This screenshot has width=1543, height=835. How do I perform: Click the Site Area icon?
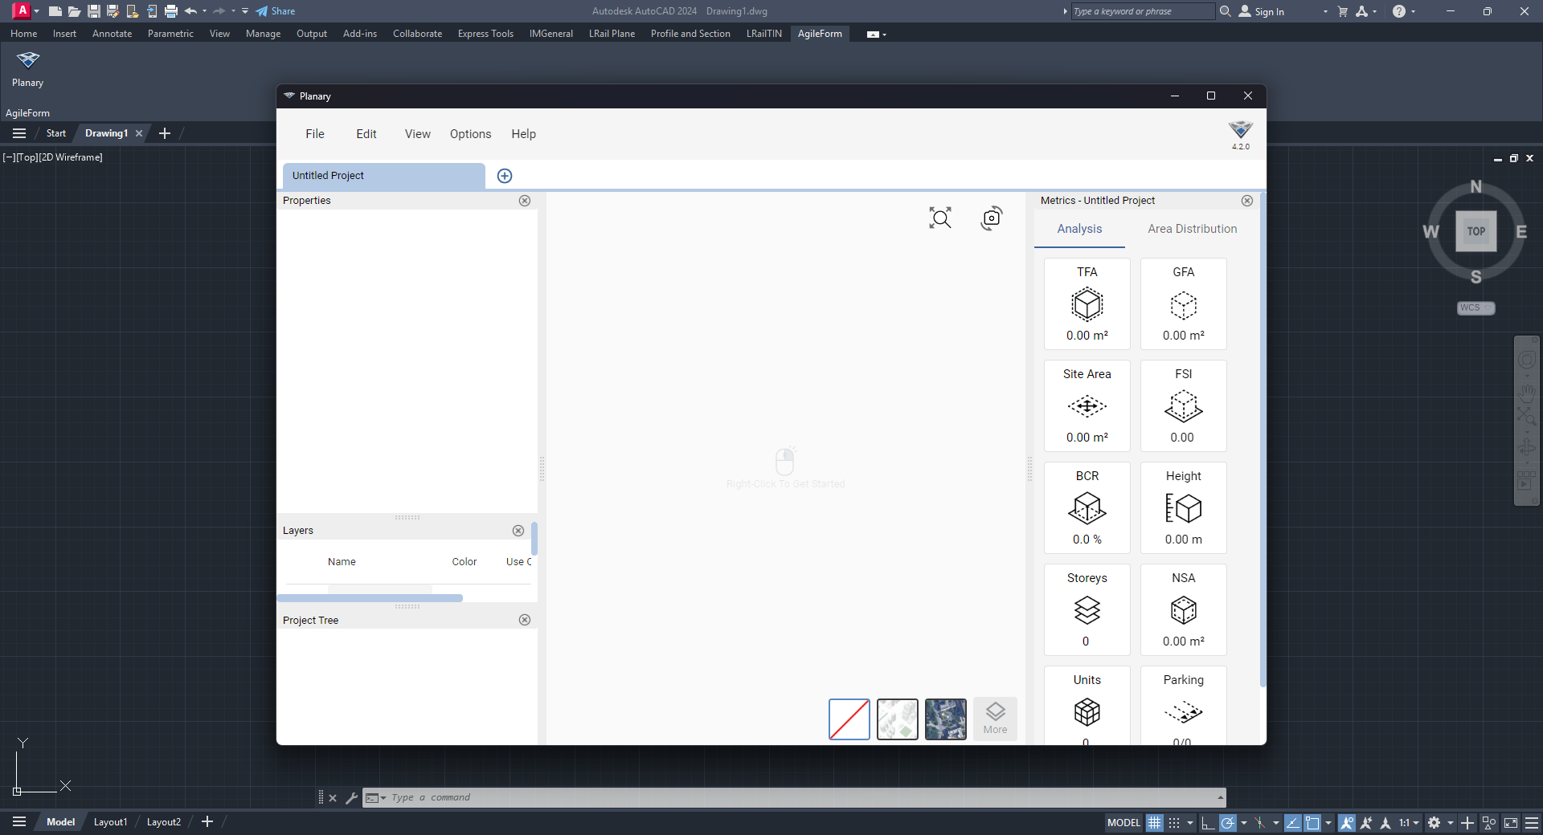tap(1087, 406)
